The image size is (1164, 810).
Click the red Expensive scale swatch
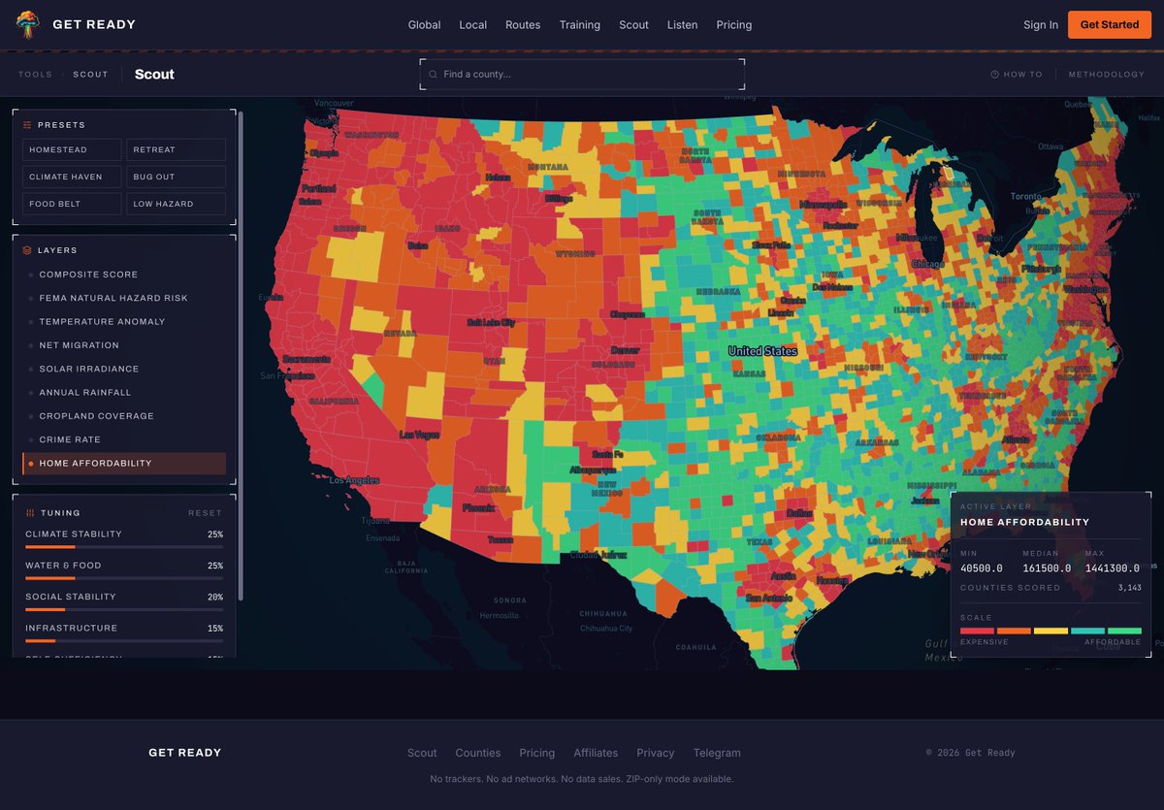click(x=977, y=631)
